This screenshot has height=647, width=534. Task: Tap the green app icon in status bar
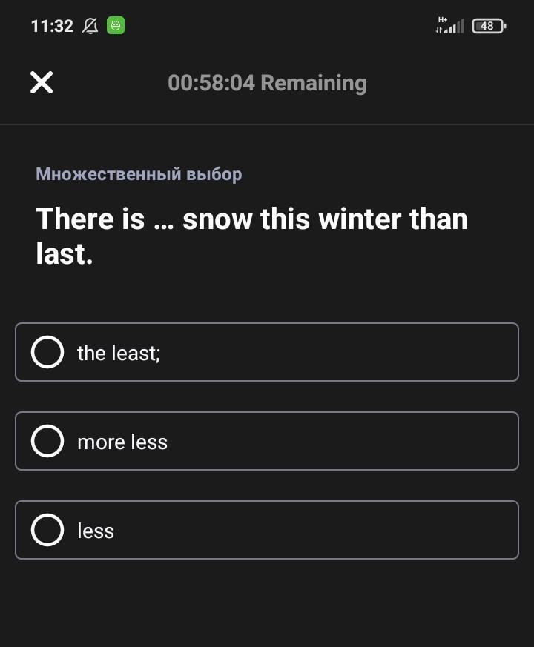[116, 26]
